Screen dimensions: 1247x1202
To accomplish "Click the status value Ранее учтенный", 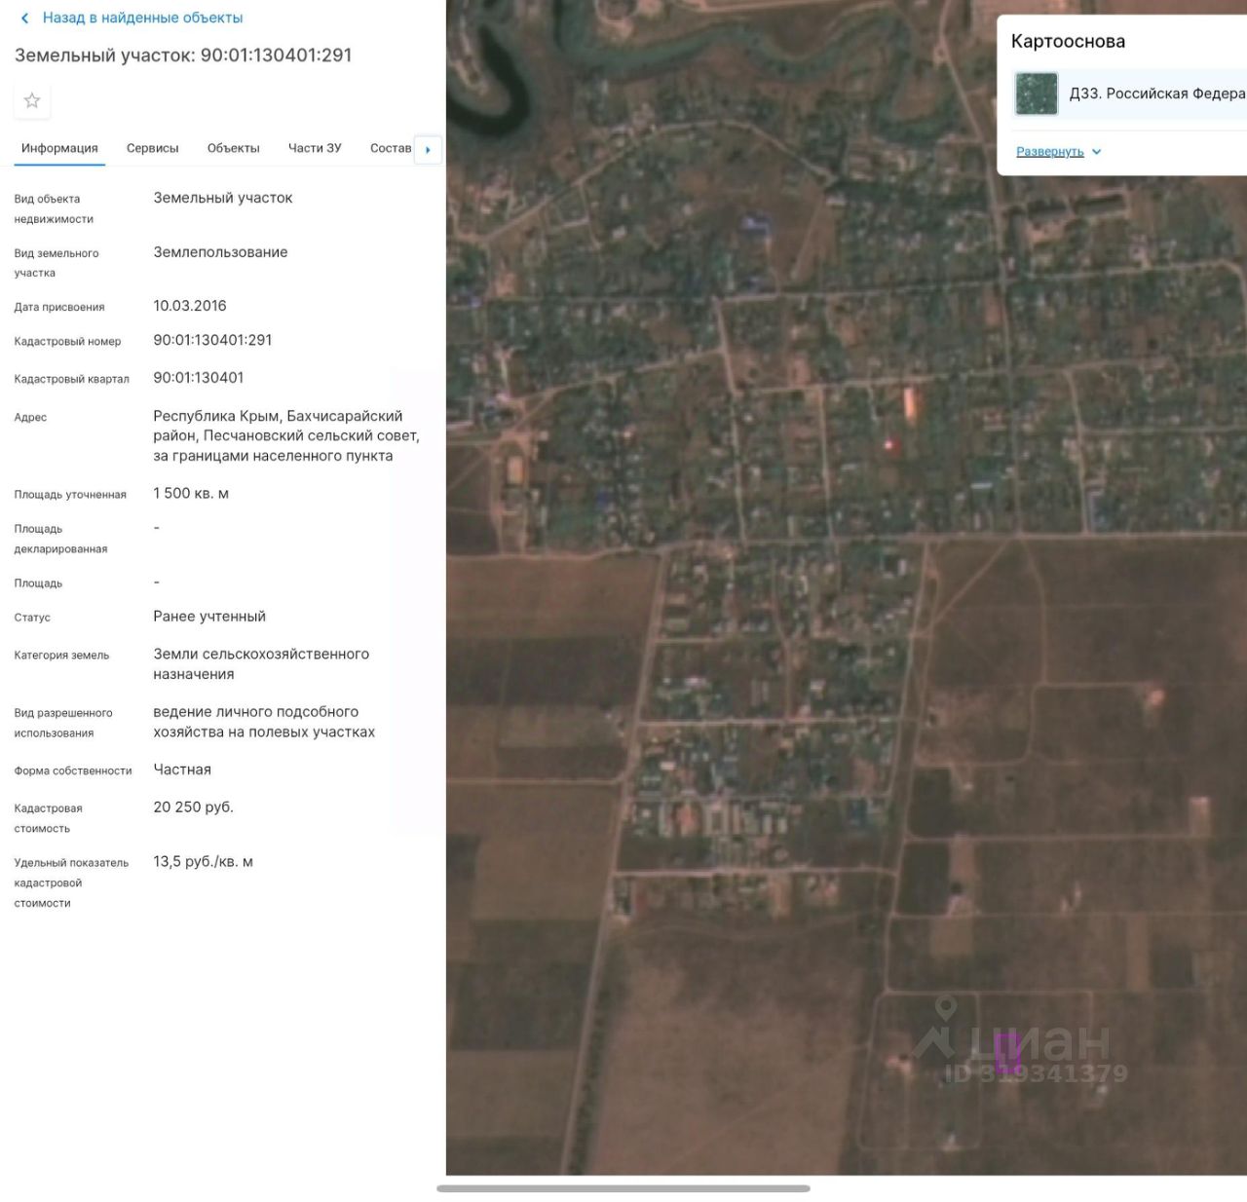I will click(x=209, y=617).
